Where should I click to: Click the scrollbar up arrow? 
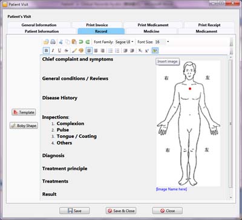click(x=231, y=57)
